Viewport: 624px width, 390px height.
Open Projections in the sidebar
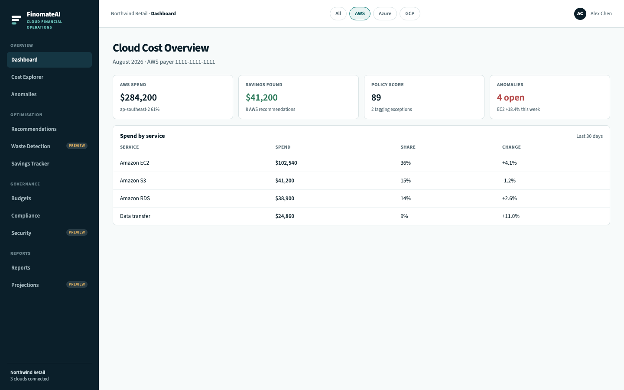coord(49,285)
